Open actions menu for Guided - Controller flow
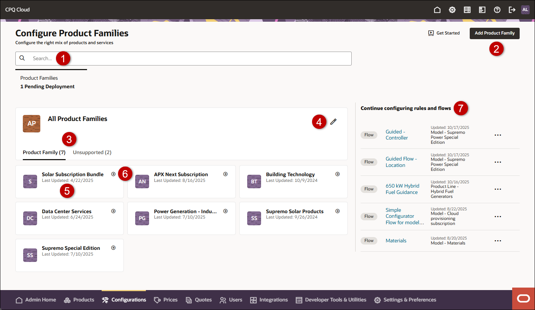 (498, 135)
